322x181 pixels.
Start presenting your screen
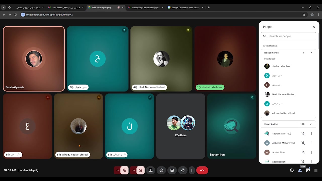150,170
